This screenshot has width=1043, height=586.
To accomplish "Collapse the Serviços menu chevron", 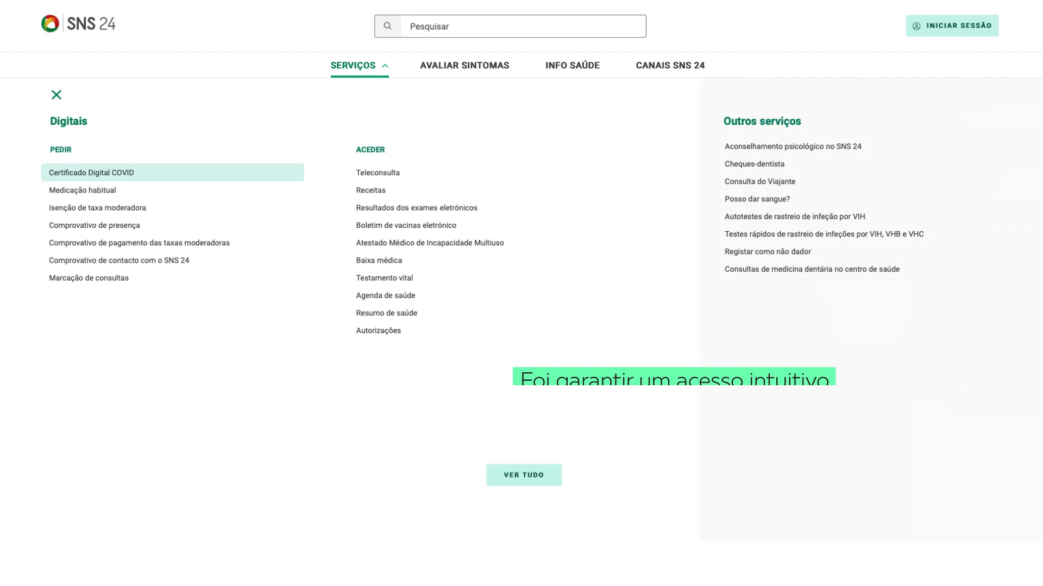I will (x=385, y=66).
